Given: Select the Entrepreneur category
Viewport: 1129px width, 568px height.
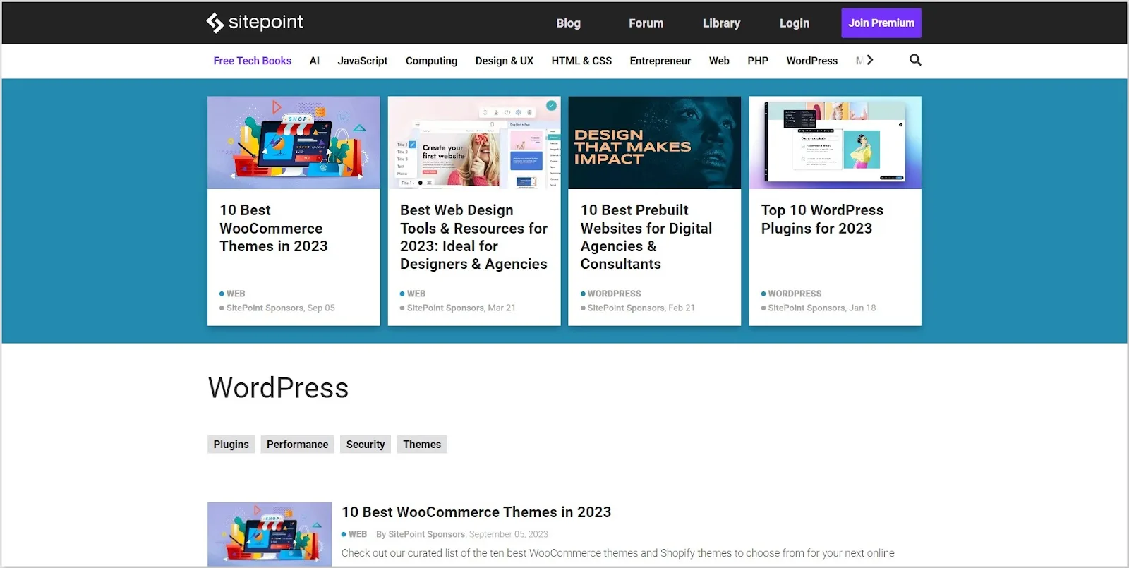Looking at the screenshot, I should (x=660, y=61).
